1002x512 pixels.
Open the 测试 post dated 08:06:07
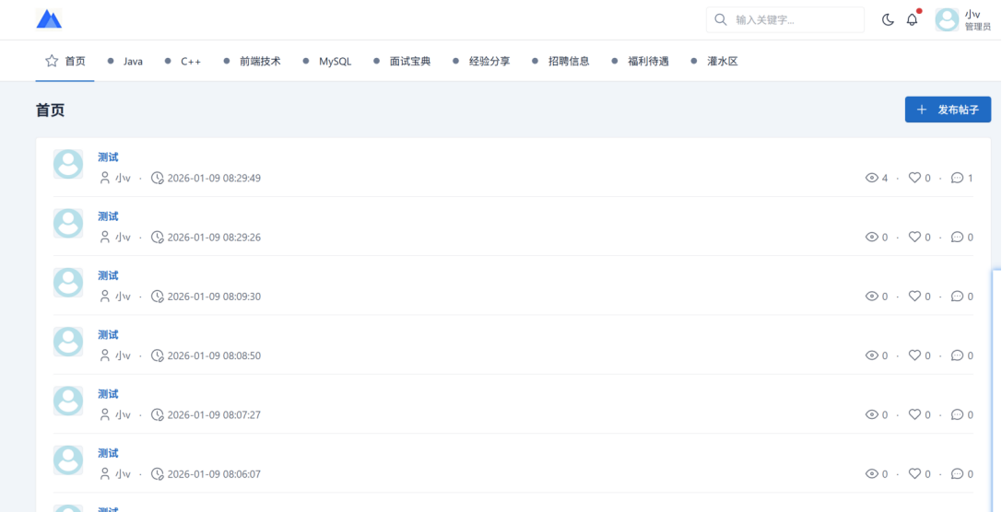pyautogui.click(x=108, y=453)
